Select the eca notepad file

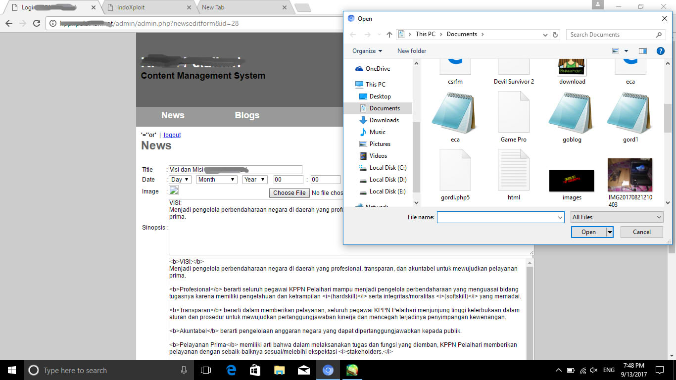455,118
